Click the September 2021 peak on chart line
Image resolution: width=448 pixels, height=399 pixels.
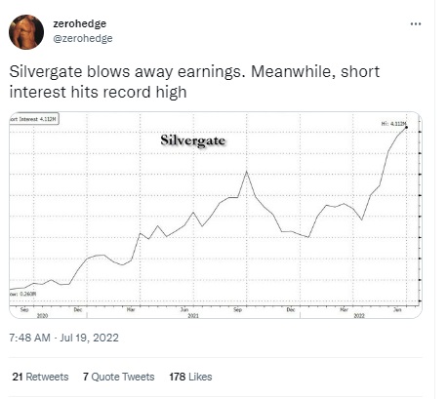[x=246, y=172]
